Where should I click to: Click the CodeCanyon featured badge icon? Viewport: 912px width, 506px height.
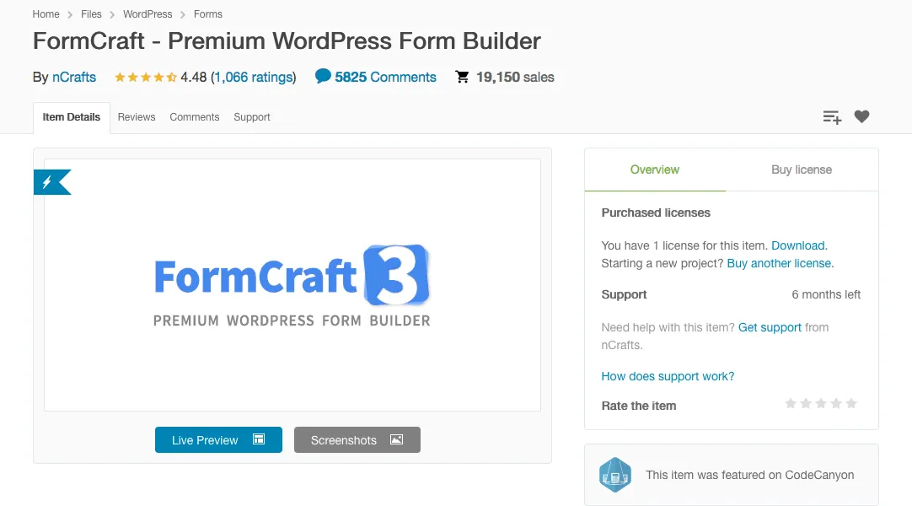click(x=614, y=475)
